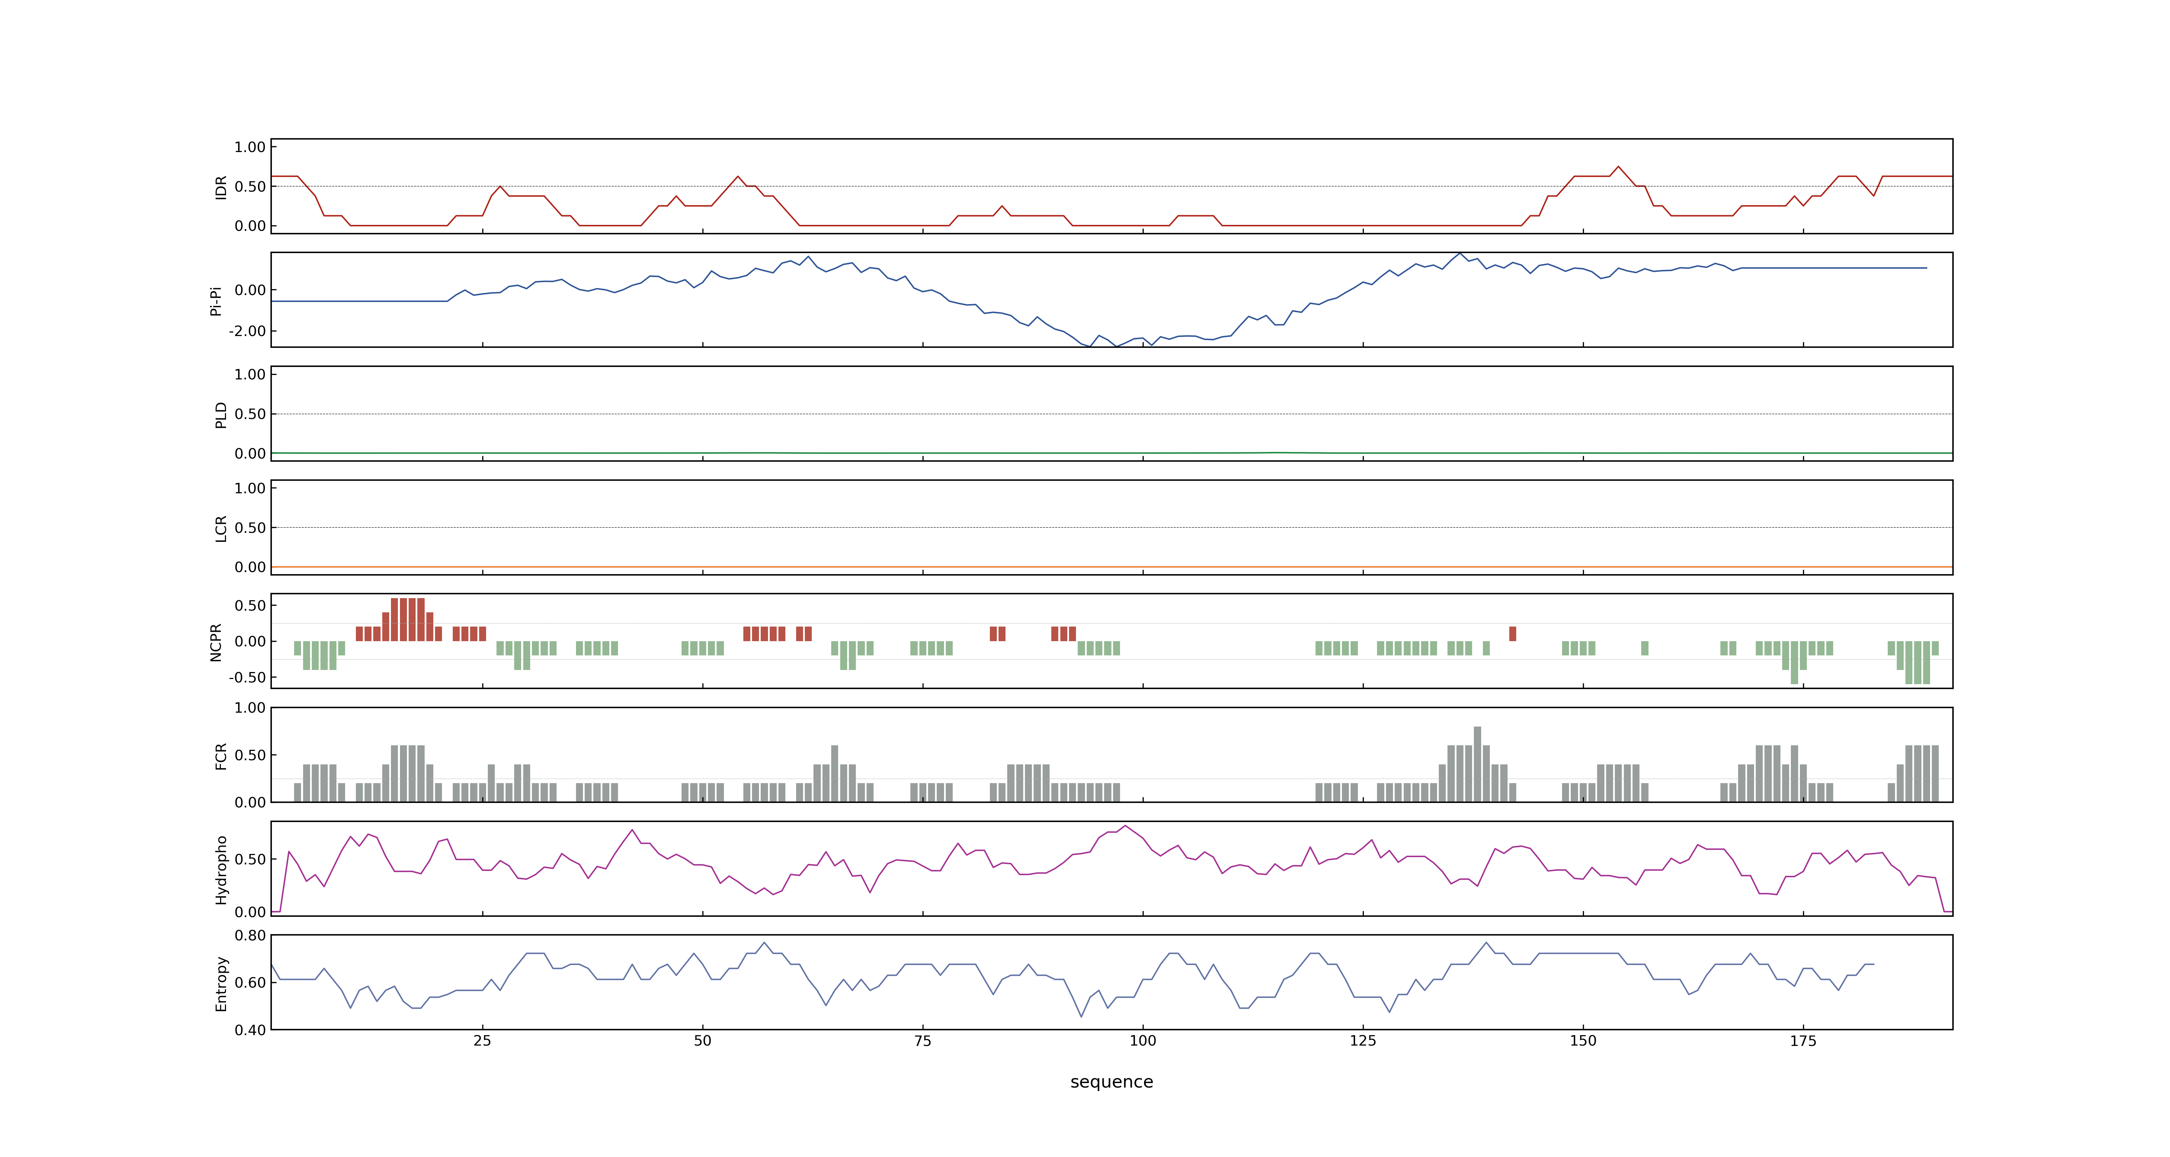Image resolution: width=2170 pixels, height=1157 pixels.
Task: Click the x-axis tick label 100
Action: tap(1142, 1041)
